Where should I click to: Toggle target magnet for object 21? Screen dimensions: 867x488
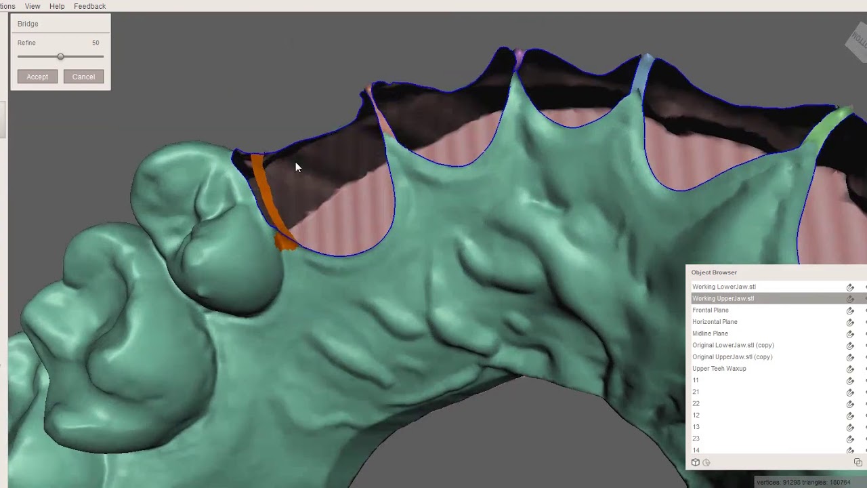tap(850, 392)
